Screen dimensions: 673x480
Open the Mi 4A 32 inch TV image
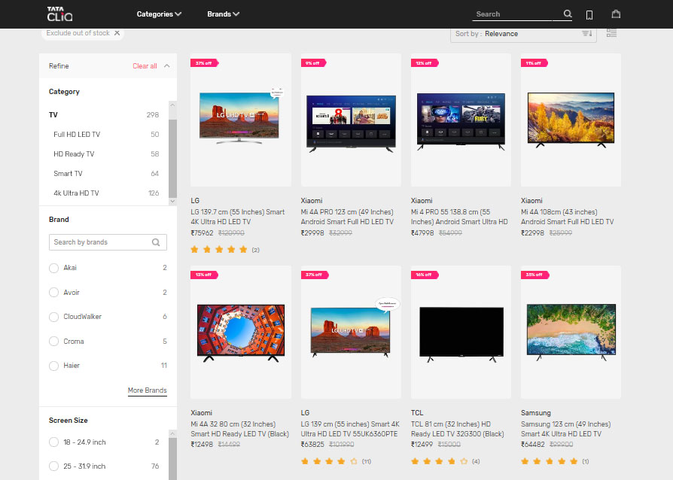[x=241, y=332]
